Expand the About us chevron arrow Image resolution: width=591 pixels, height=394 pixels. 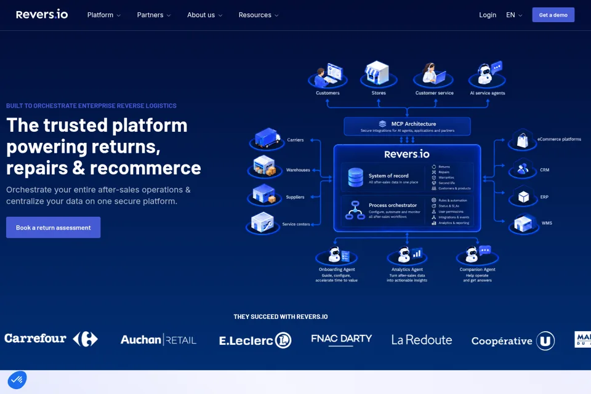[220, 15]
